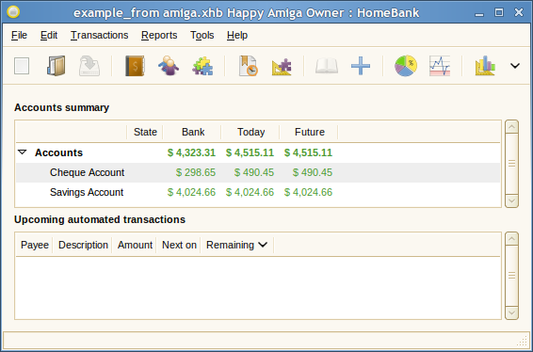Open scheduled transactions bookmark clock icon
533x352 pixels.
tap(248, 66)
